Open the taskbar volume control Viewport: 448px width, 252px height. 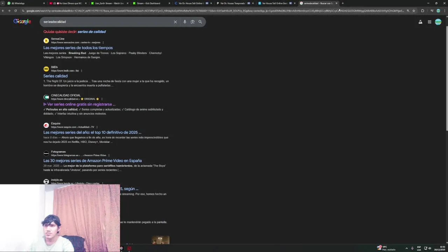430,248
